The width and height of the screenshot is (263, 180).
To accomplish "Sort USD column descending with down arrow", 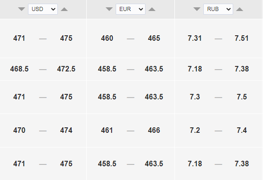I will [22, 9].
